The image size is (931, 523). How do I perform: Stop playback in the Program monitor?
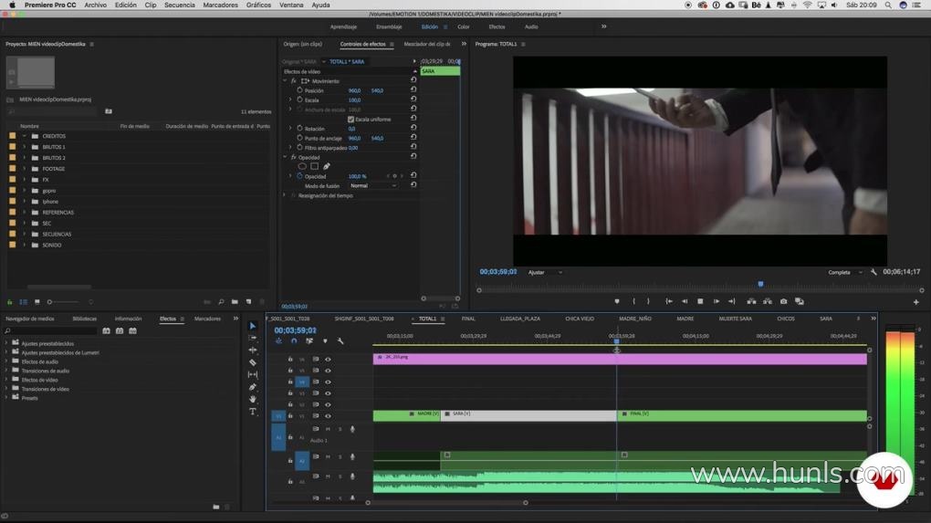click(x=700, y=301)
